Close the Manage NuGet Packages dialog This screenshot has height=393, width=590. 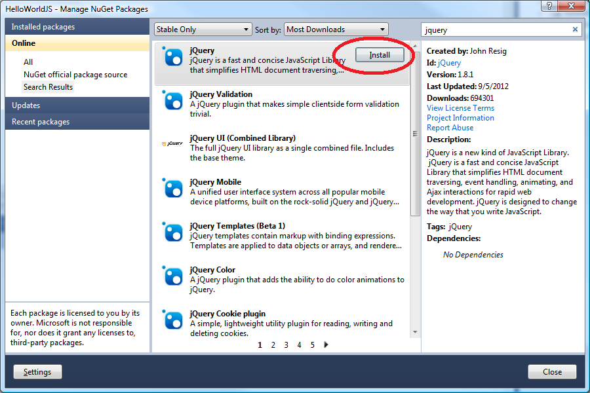point(552,372)
